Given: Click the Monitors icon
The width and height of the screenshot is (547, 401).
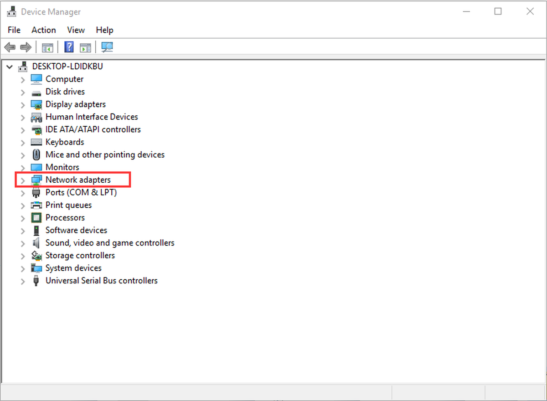Looking at the screenshot, I should tap(36, 167).
